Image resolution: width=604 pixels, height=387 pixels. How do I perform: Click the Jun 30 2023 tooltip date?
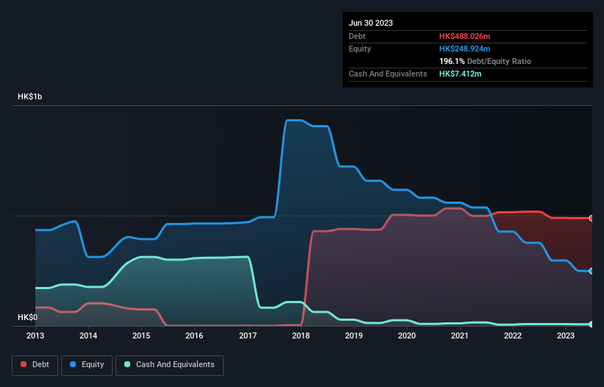[x=371, y=23]
